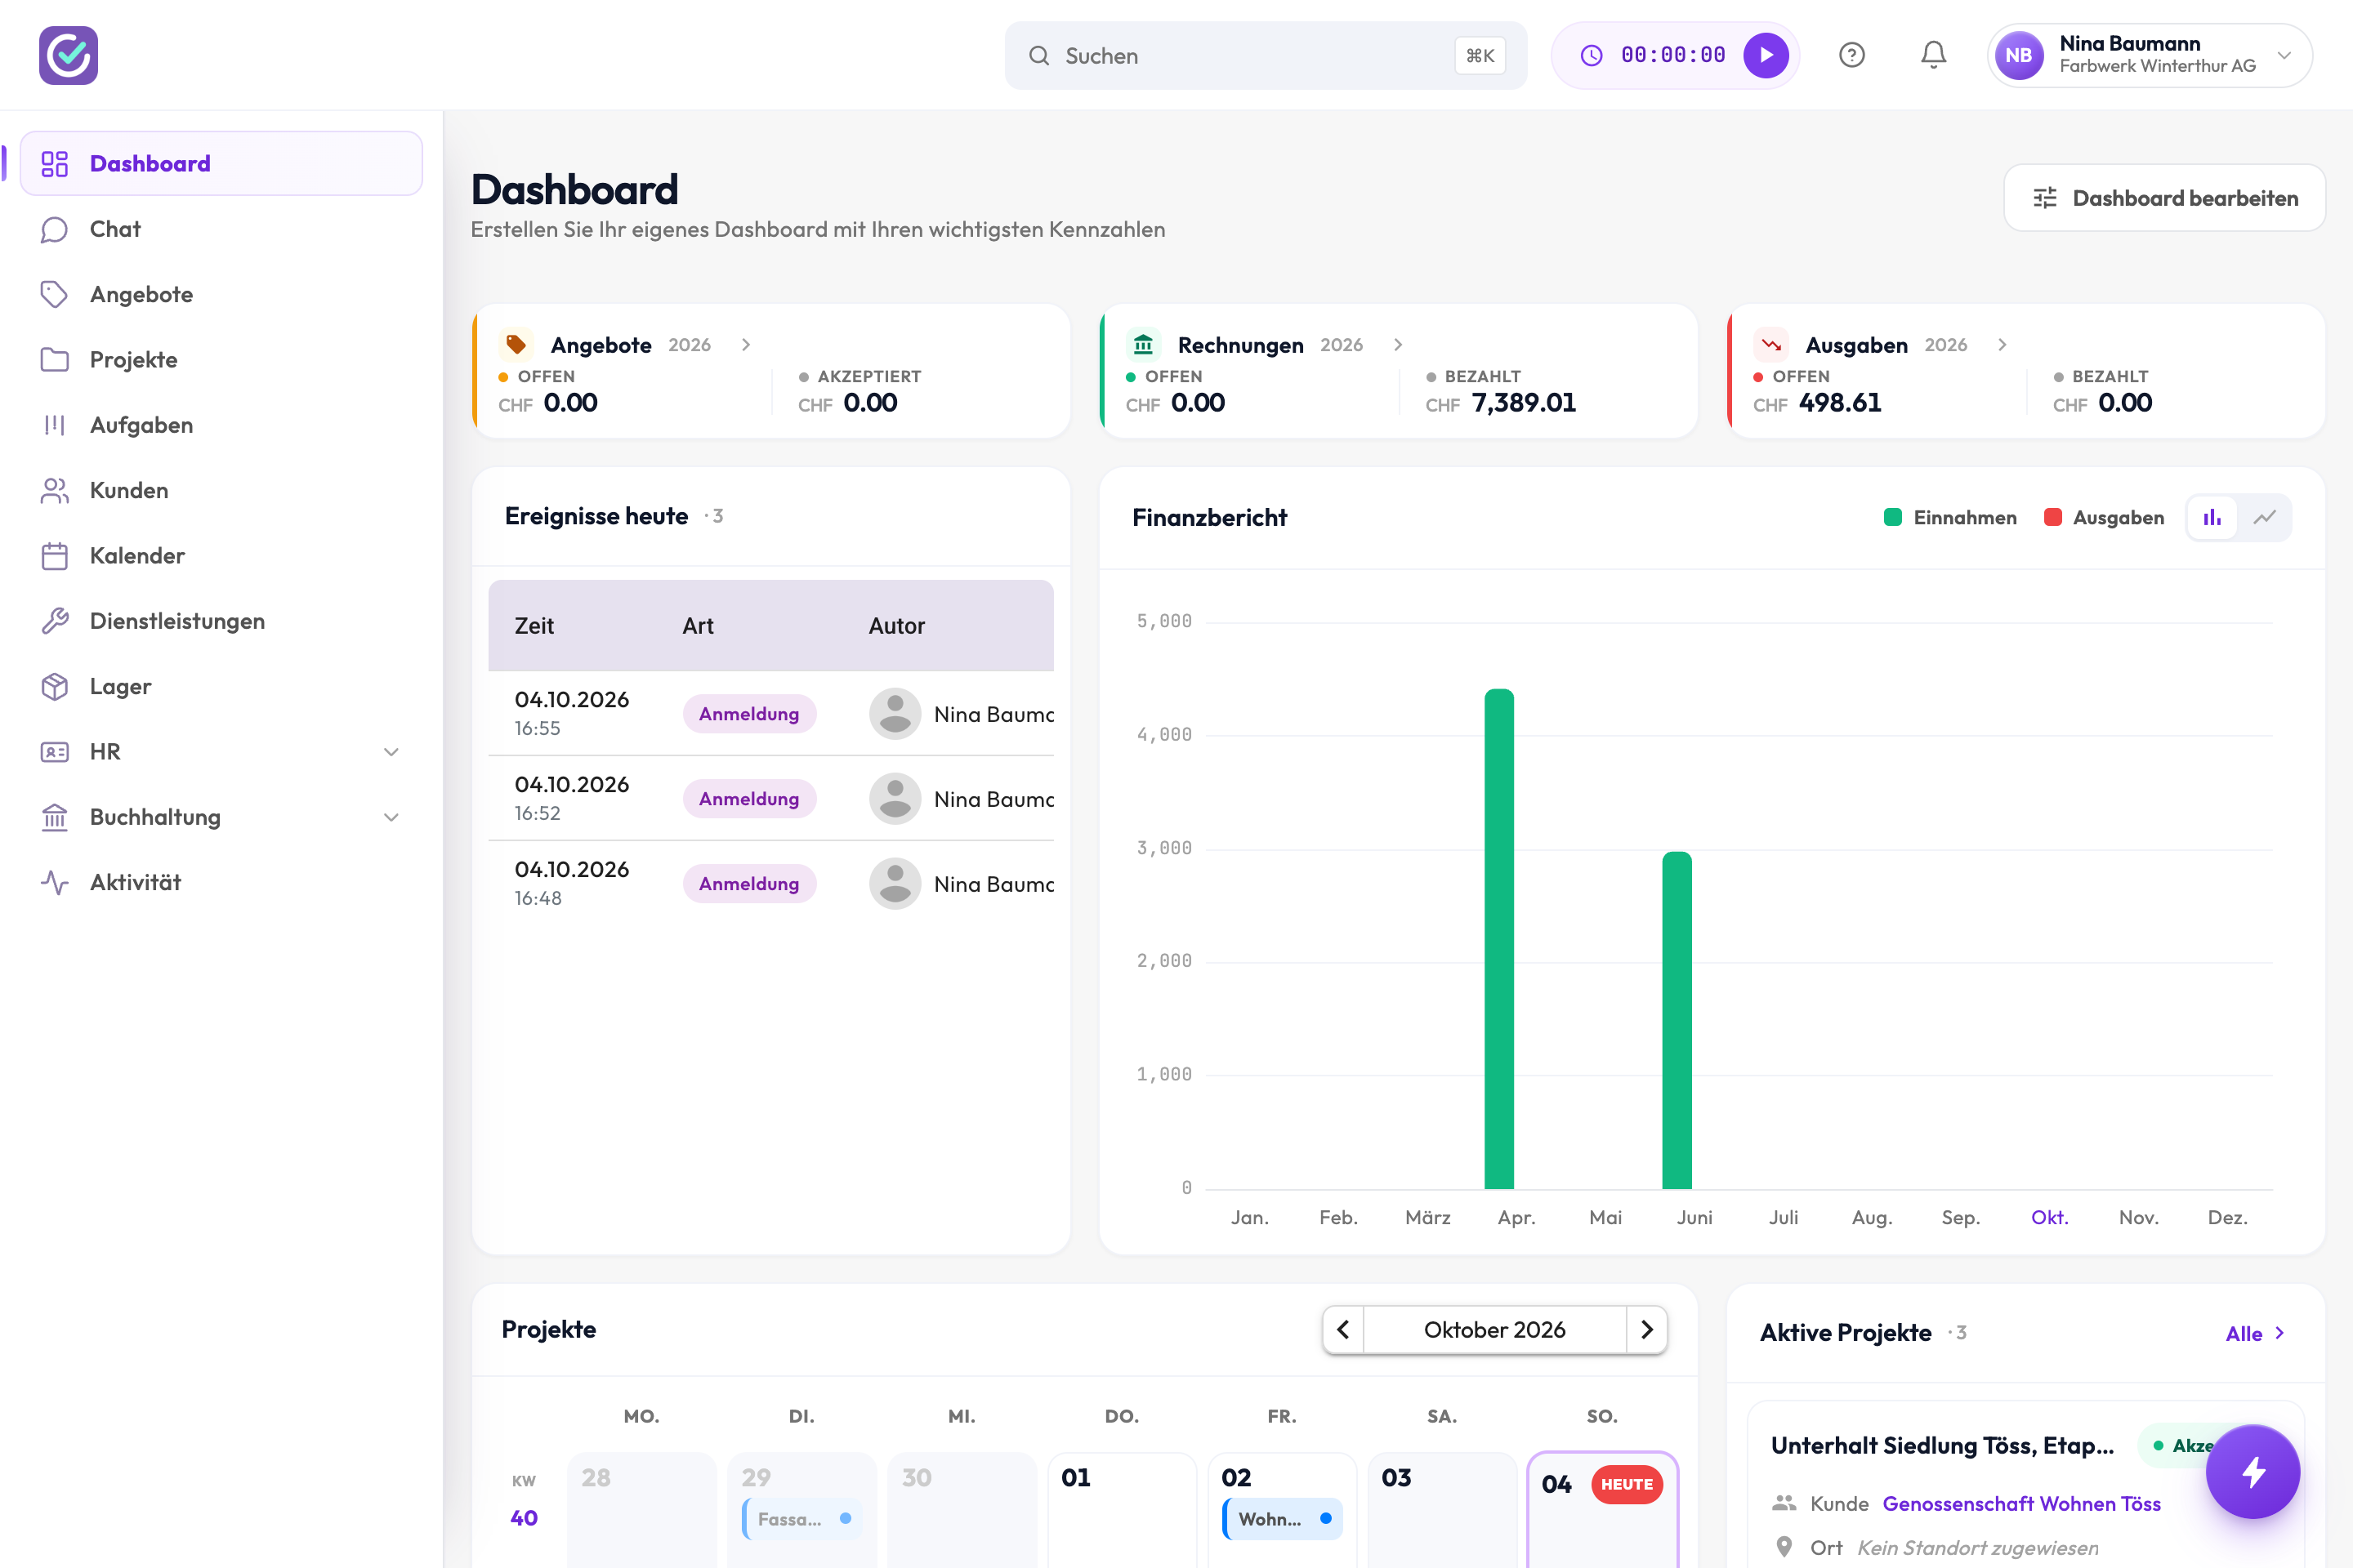Click the Lager box icon

[55, 686]
